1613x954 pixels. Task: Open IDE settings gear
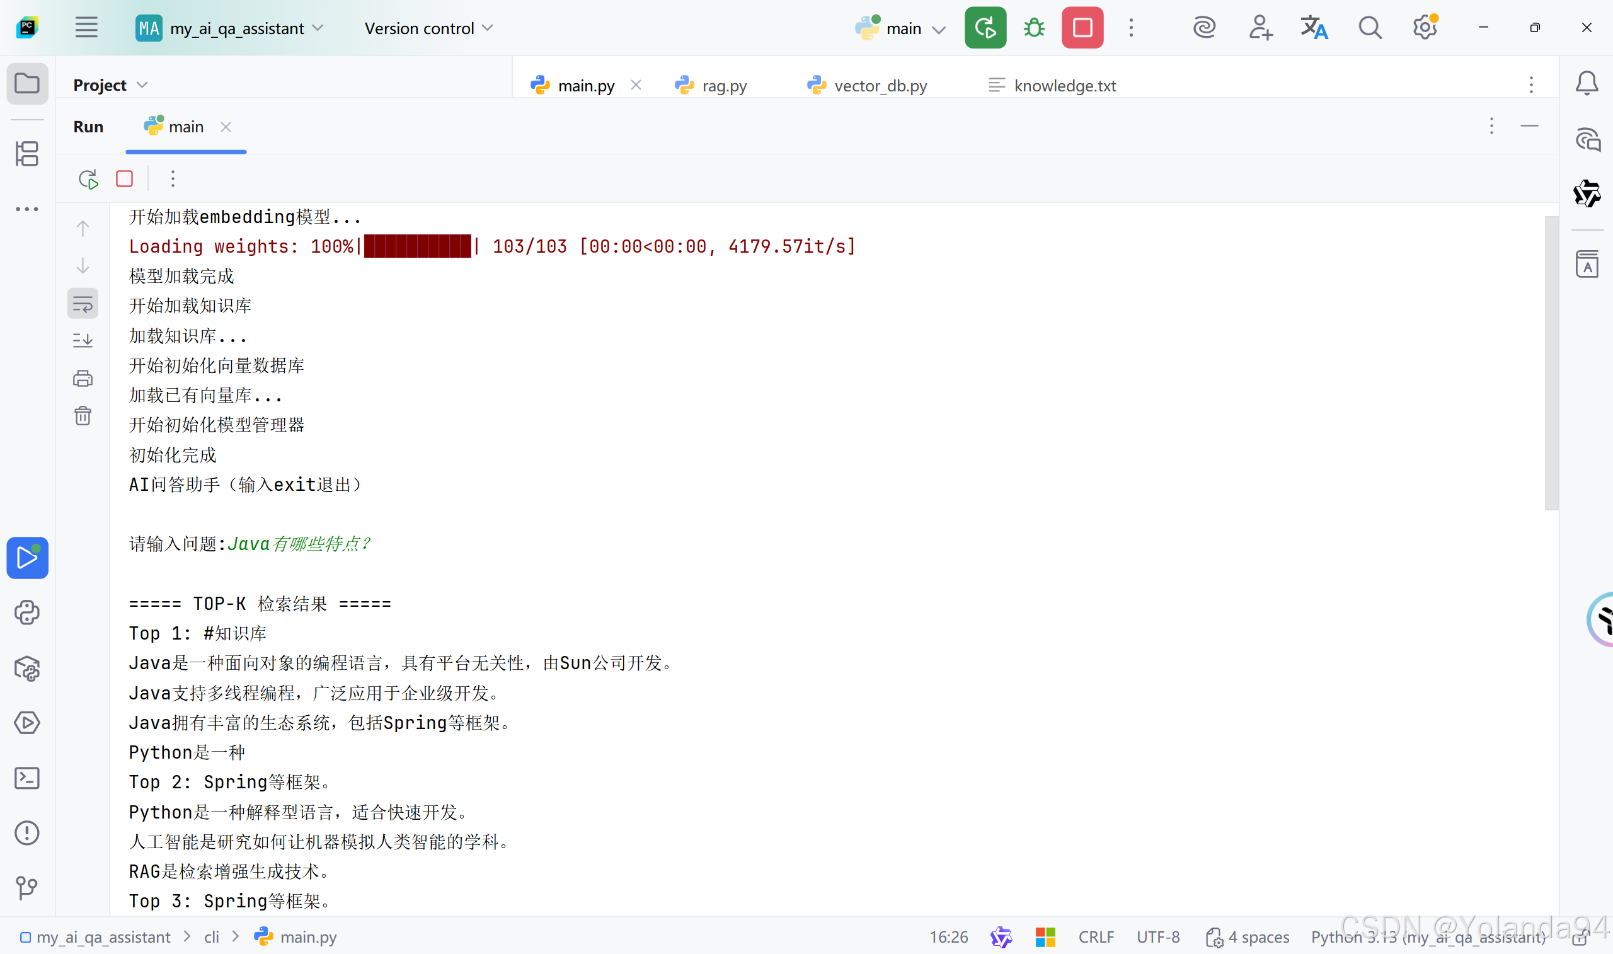tap(1425, 28)
